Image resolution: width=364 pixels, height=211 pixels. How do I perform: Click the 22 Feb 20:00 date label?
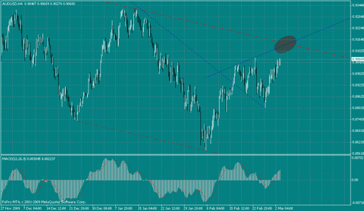263,208
